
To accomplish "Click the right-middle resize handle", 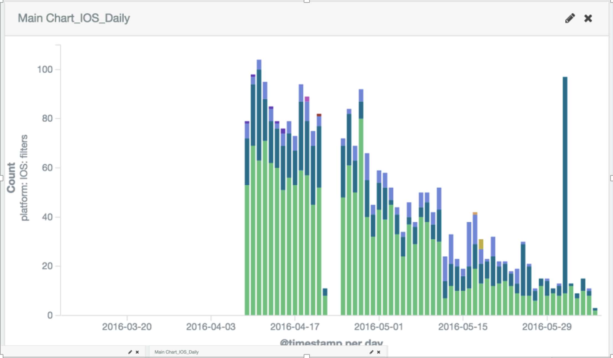I will click(611, 178).
